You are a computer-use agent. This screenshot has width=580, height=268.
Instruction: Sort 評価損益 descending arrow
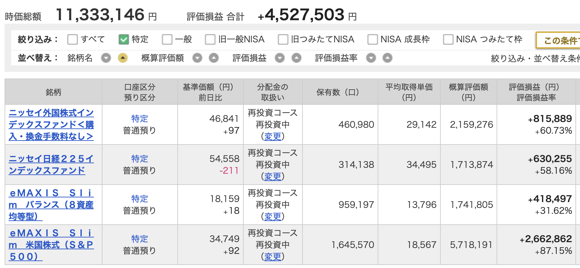279,58
